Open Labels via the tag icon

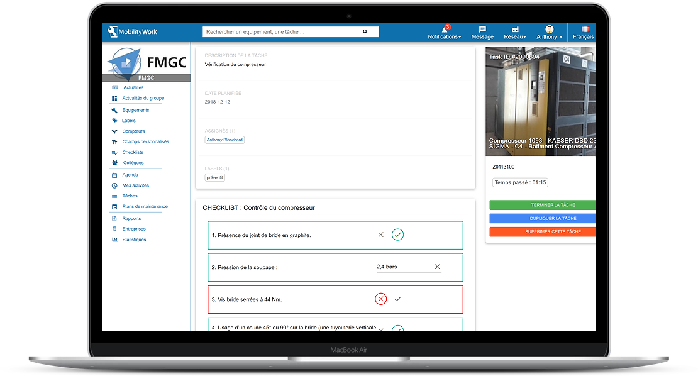point(114,120)
